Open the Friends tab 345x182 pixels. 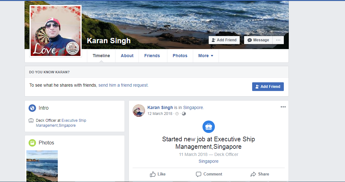pyautogui.click(x=152, y=56)
